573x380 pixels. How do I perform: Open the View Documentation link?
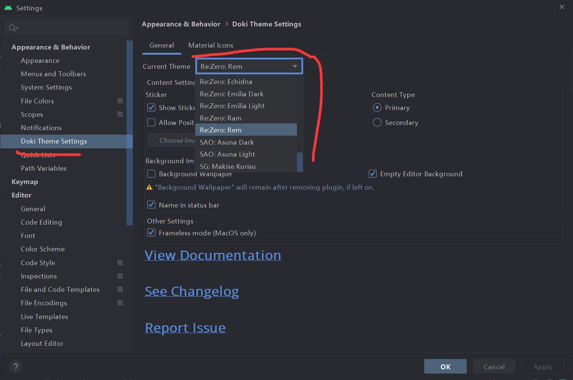213,255
